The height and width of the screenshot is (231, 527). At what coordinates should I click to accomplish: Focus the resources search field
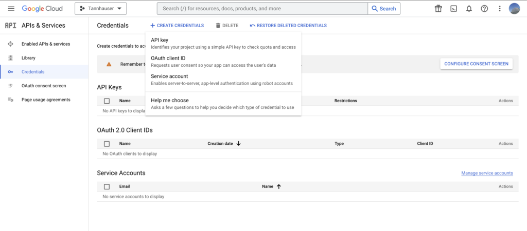point(262,9)
